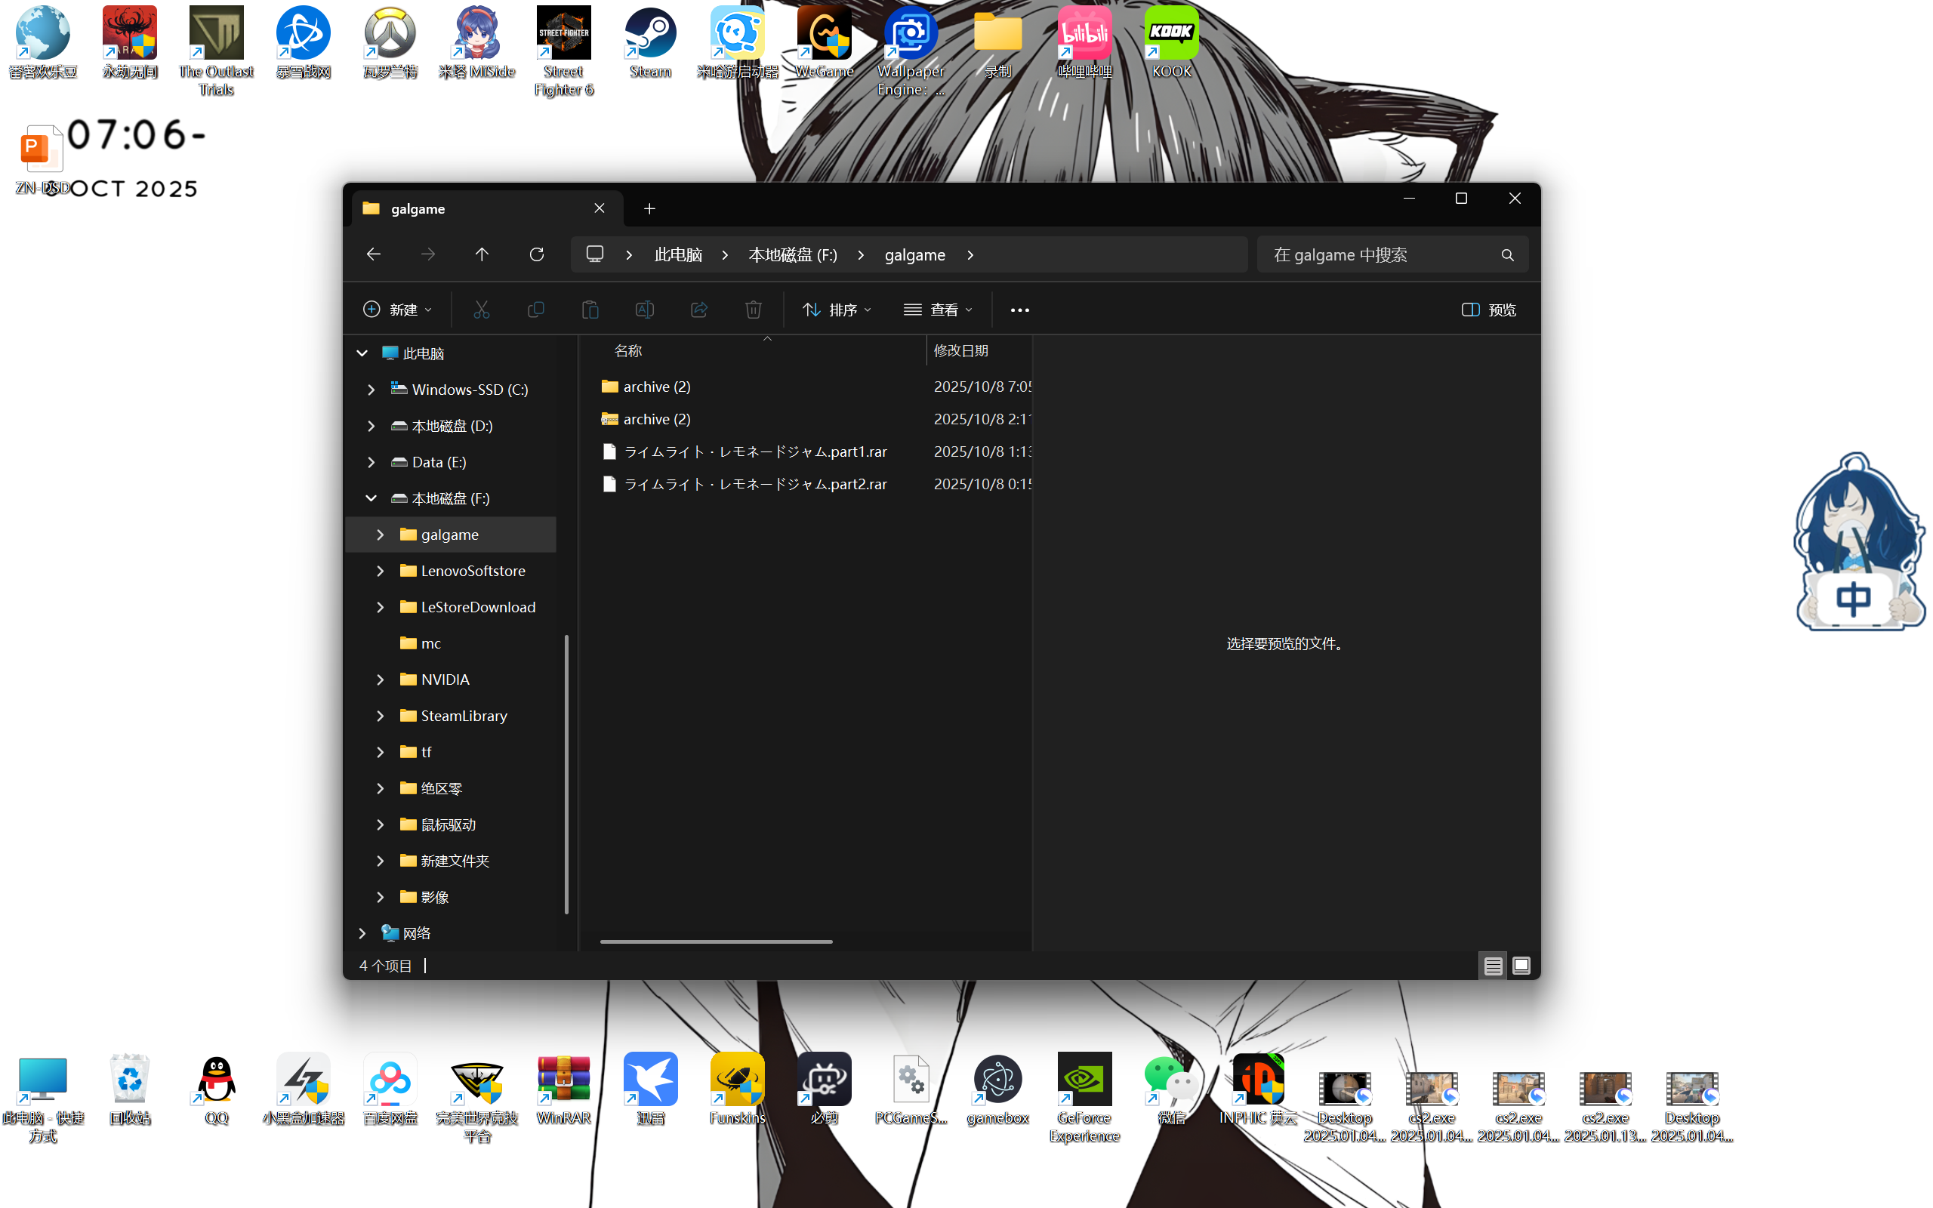The width and height of the screenshot is (1933, 1208).
Task: Click the Rename icon in toolbar
Action: (x=645, y=310)
